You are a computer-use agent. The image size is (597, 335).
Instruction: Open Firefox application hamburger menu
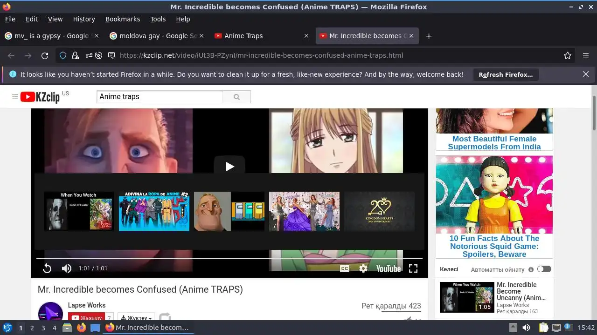586,55
